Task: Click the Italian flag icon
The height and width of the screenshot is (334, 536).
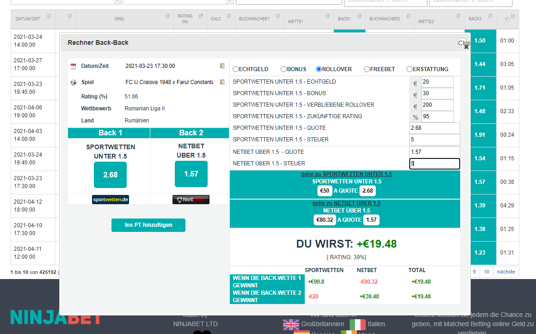Action: (357, 324)
